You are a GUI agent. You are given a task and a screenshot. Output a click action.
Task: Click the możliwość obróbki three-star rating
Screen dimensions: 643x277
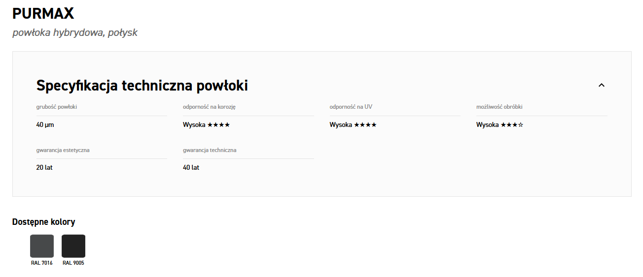pos(512,125)
